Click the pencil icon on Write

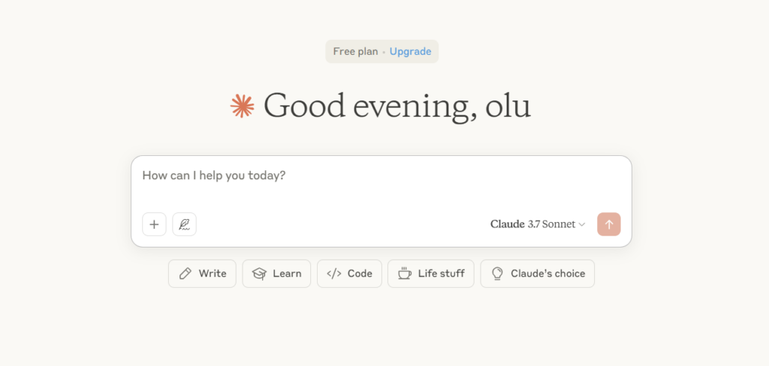[185, 274]
